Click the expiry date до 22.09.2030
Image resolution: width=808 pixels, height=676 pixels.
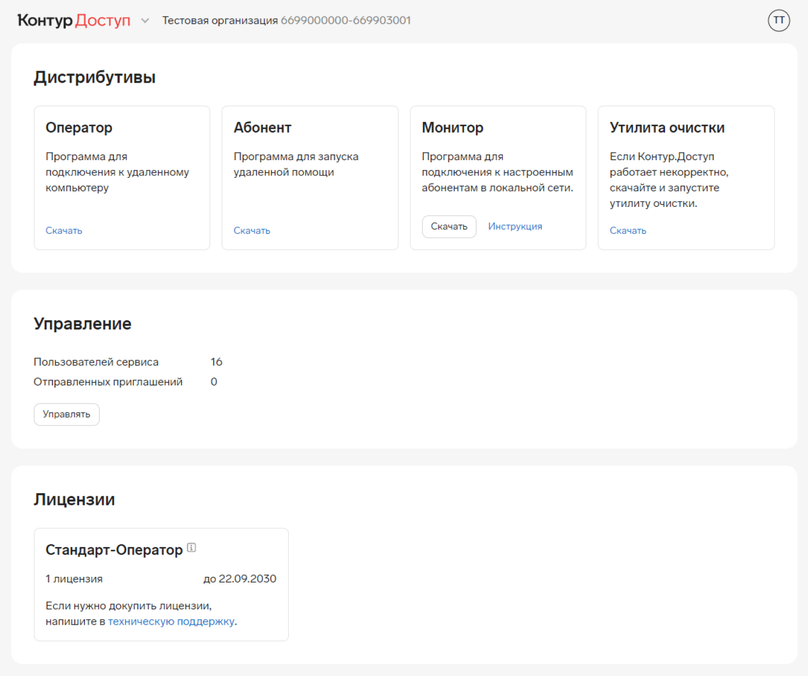(x=240, y=579)
